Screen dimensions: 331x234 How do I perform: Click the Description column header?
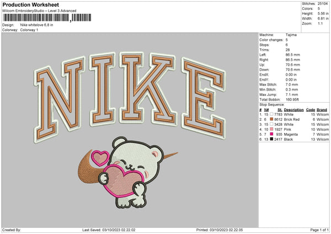(x=293, y=110)
